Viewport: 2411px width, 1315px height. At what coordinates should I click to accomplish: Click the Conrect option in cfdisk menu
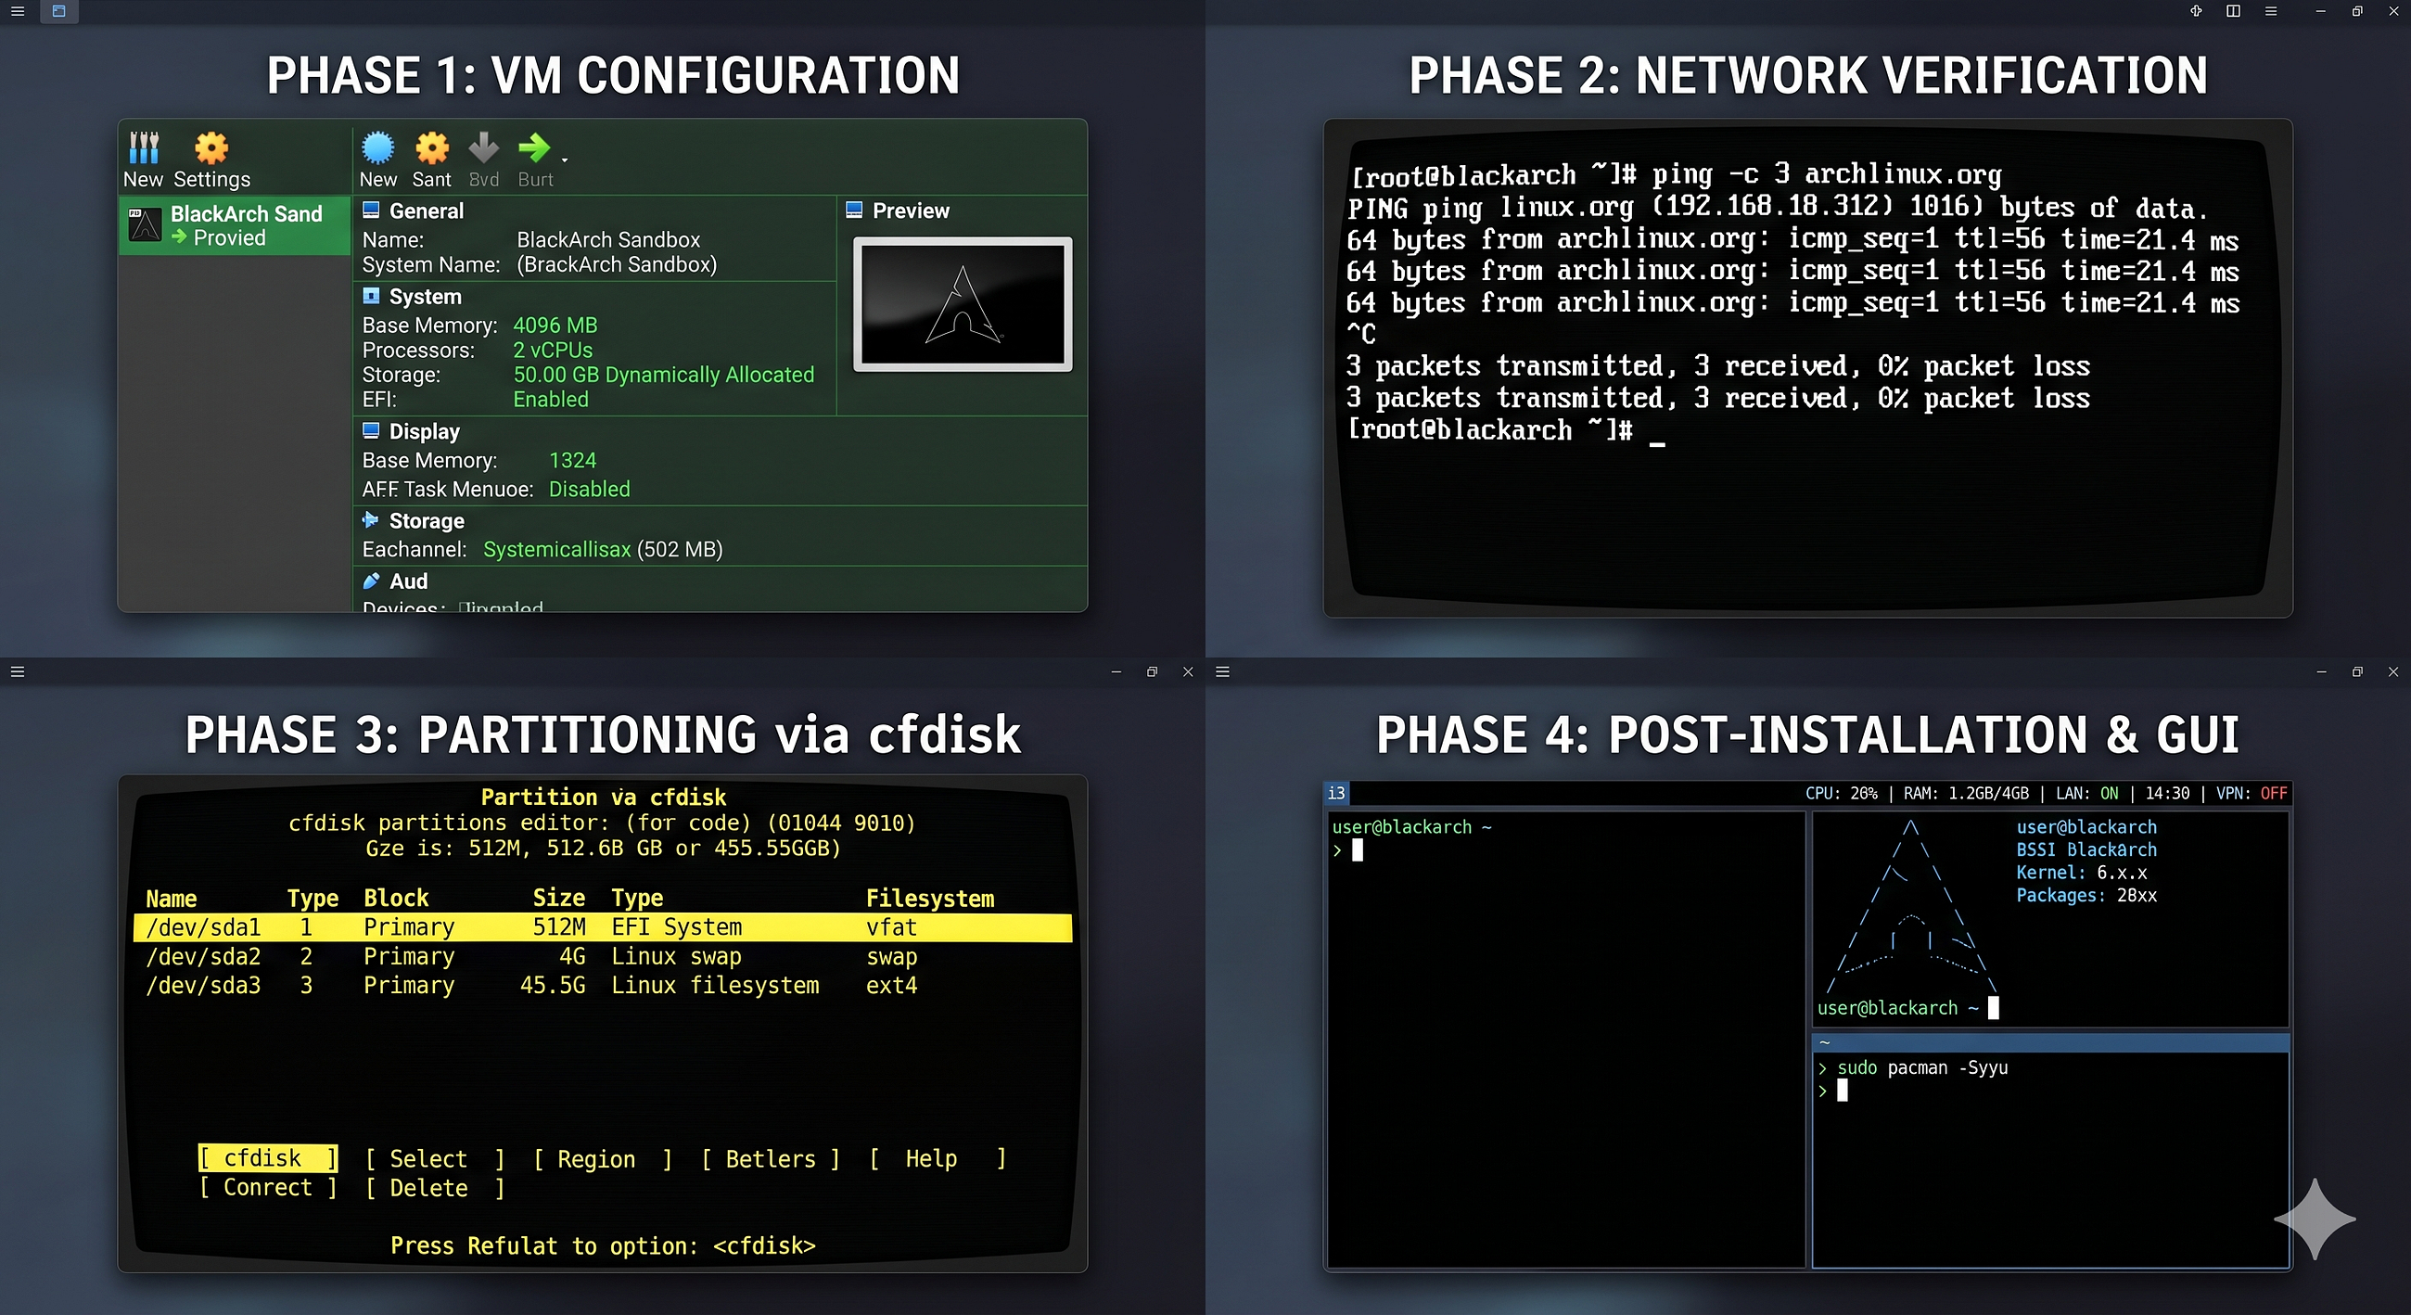tap(268, 1187)
